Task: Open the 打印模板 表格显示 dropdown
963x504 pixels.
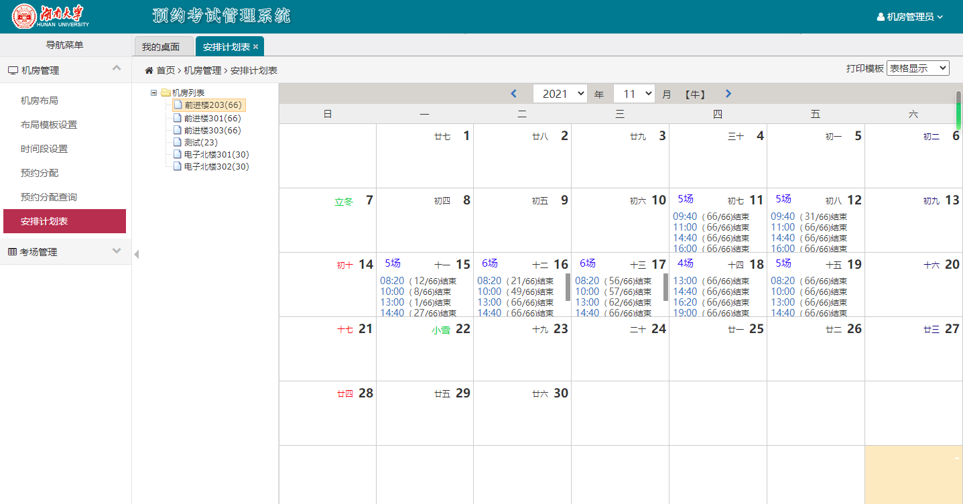Action: click(918, 68)
